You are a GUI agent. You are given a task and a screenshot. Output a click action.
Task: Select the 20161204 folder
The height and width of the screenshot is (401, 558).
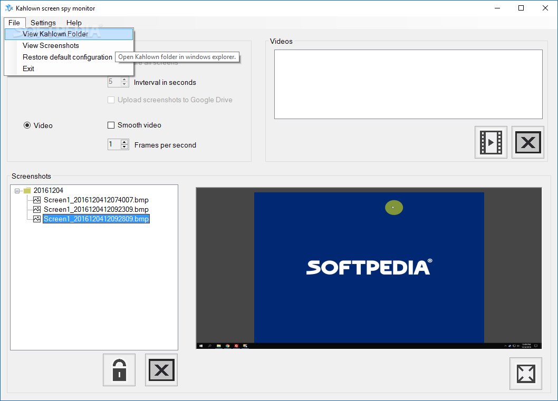pyautogui.click(x=49, y=191)
